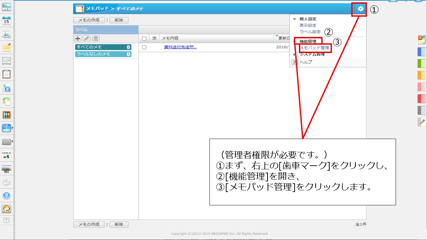
Task: Click the notepad icon beside the メモパッド title
Action: tap(79, 9)
